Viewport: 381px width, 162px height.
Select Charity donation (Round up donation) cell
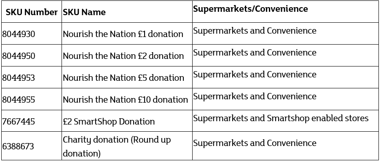point(127,146)
